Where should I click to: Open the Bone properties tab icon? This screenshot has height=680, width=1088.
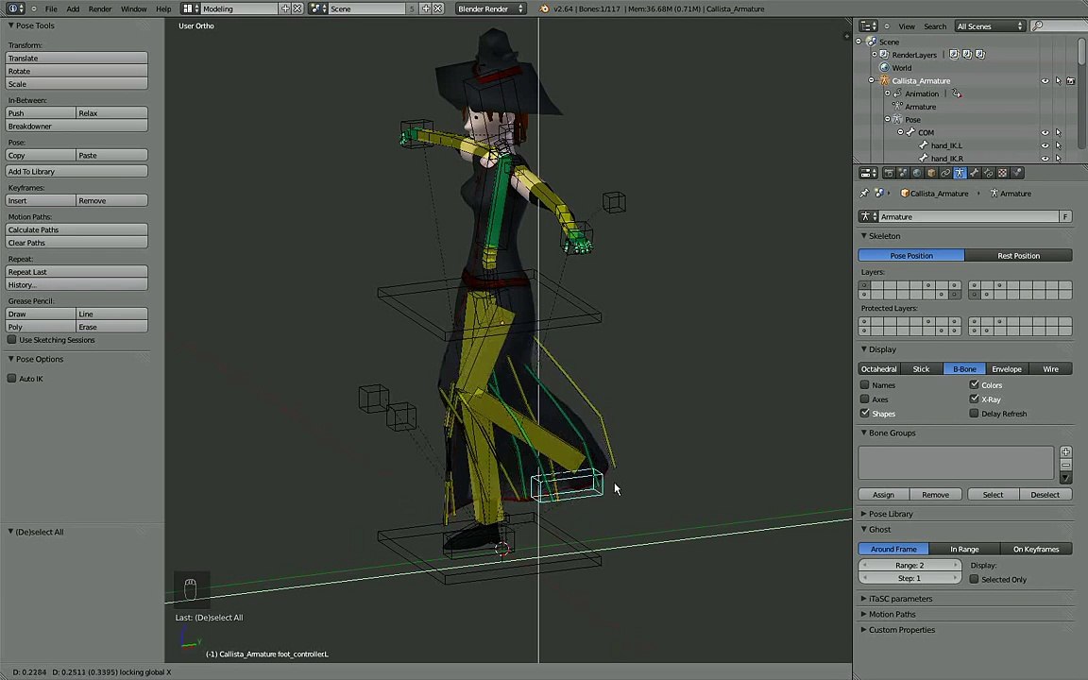tap(974, 173)
